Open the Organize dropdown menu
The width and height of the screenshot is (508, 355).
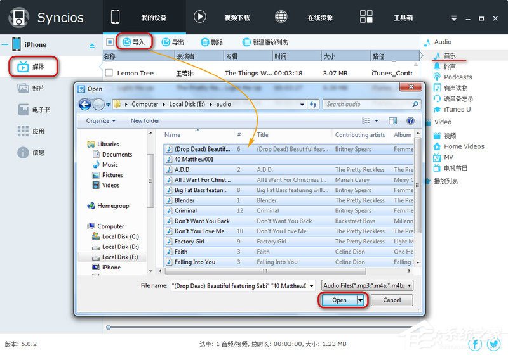[101, 120]
